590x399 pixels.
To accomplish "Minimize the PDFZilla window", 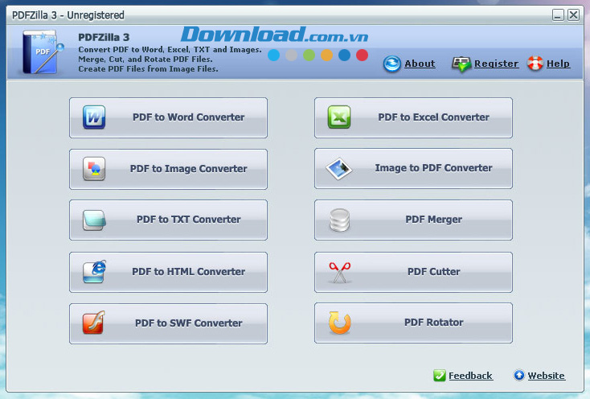I will (558, 15).
